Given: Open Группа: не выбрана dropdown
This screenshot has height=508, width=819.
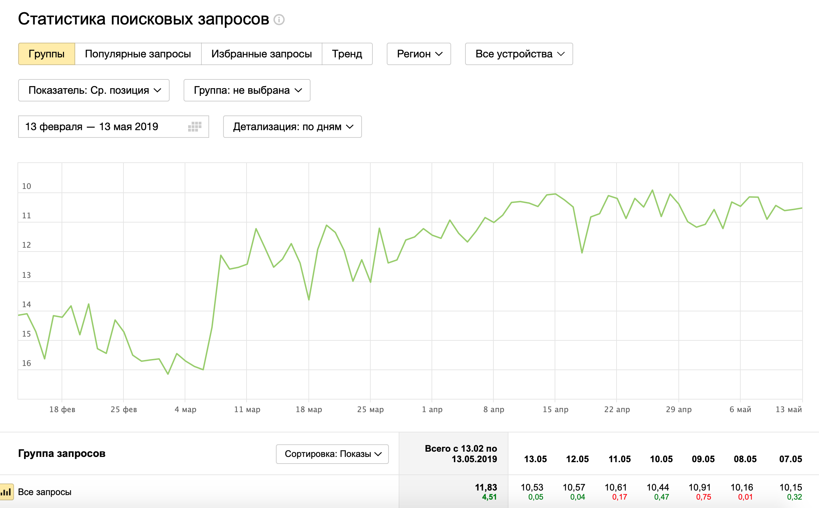Looking at the screenshot, I should coord(247,90).
